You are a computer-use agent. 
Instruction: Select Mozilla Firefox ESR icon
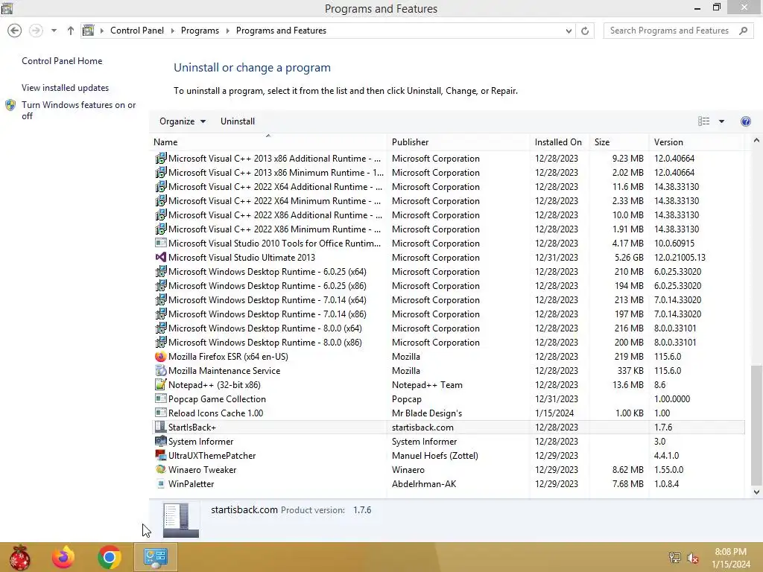(x=161, y=357)
